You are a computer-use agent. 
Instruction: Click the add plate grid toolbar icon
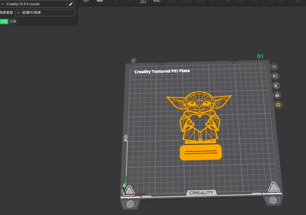point(100,1)
